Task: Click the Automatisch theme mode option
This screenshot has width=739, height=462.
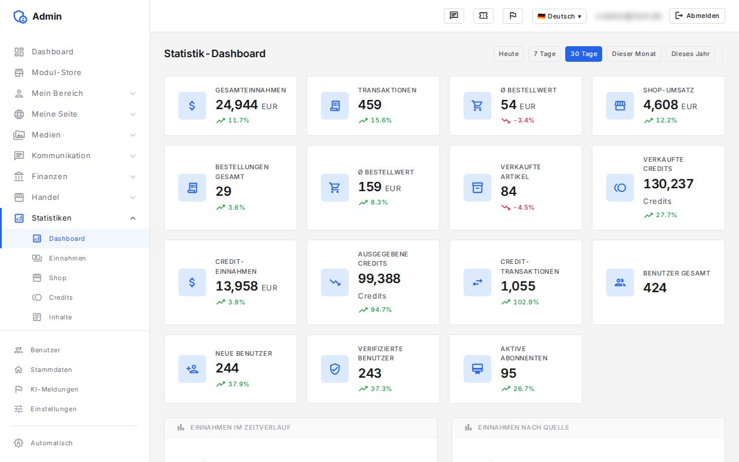Action: click(75, 443)
